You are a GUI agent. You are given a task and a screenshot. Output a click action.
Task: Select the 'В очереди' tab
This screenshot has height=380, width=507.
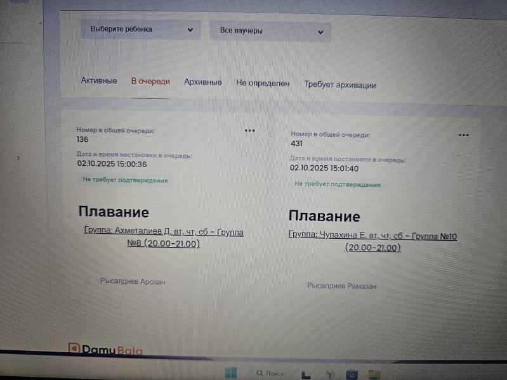click(150, 82)
